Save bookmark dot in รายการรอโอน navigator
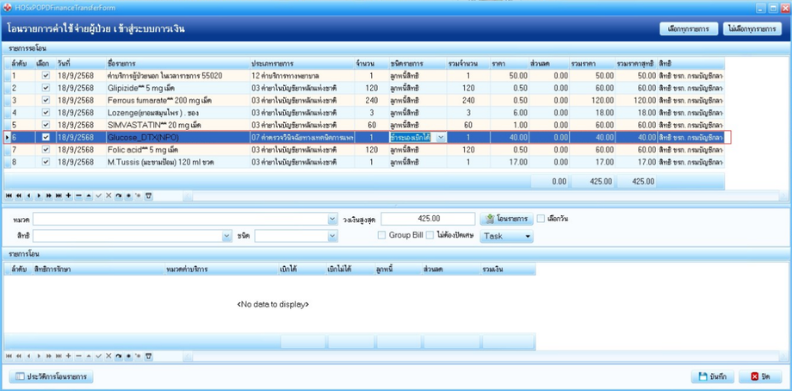The image size is (792, 391). click(128, 195)
